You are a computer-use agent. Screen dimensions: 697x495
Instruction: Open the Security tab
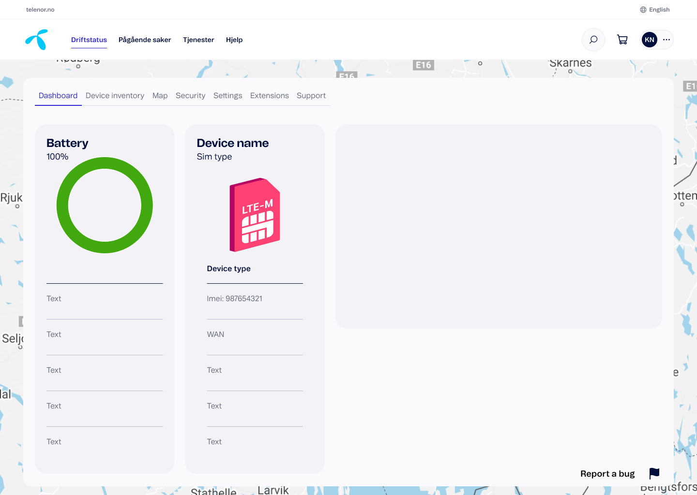pos(190,96)
